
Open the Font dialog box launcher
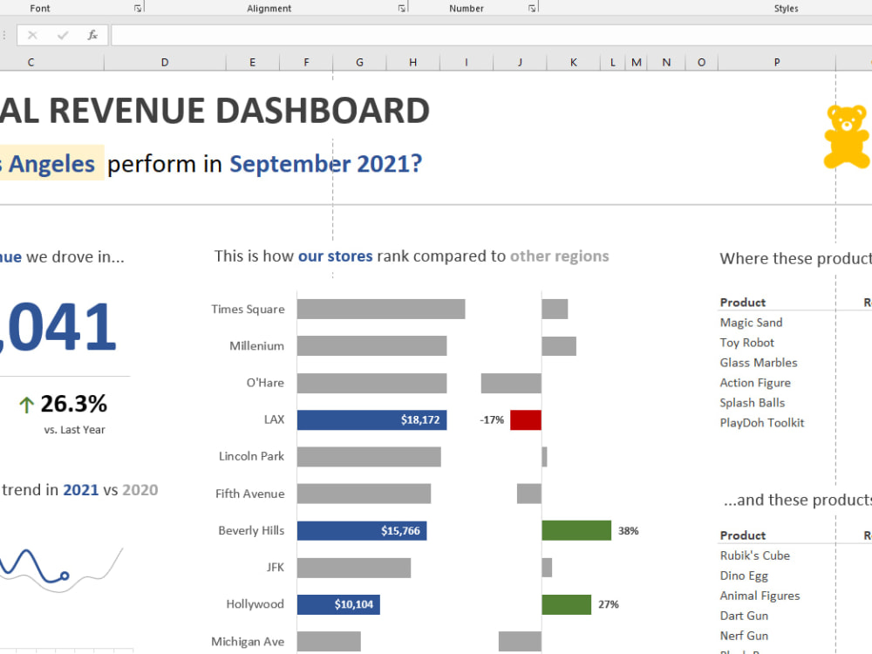coord(136,7)
